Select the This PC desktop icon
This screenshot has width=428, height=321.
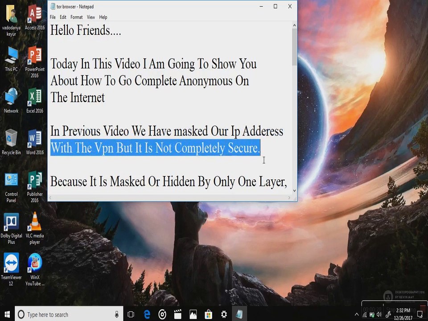pos(11,59)
